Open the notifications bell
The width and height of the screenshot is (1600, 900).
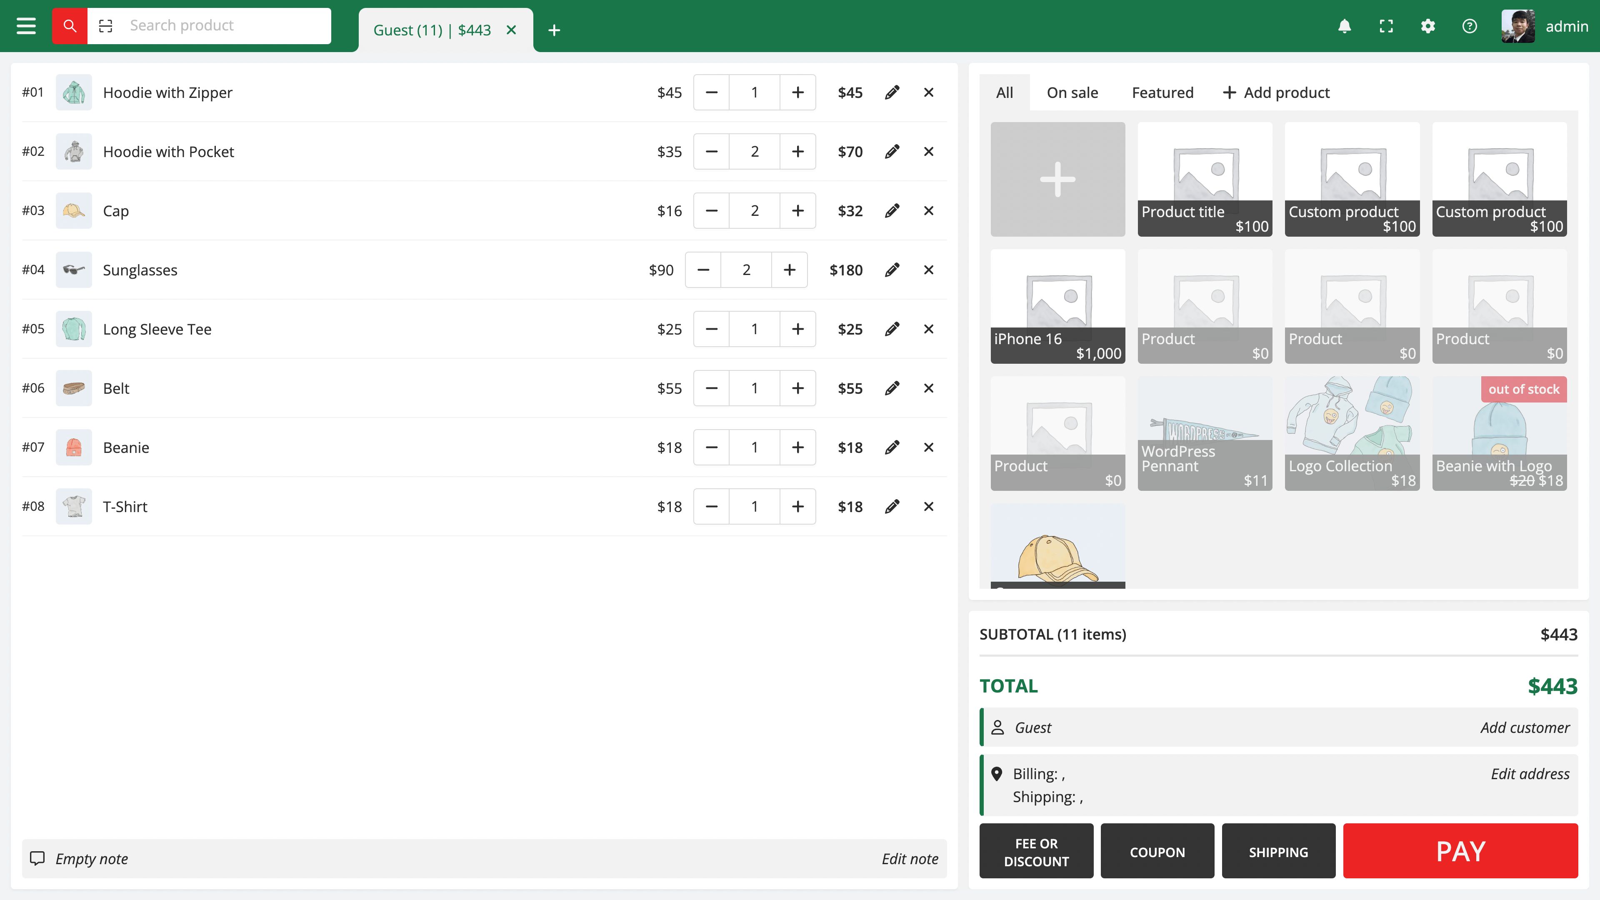pos(1344,26)
